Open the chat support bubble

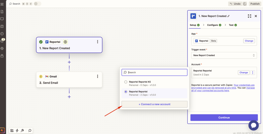click(x=253, y=125)
